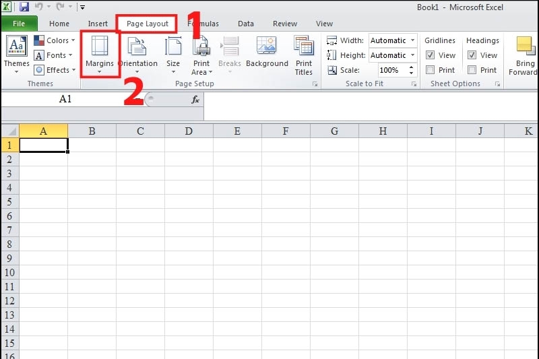Click the Save icon in quick access toolbar
The width and height of the screenshot is (539, 359).
coord(24,7)
